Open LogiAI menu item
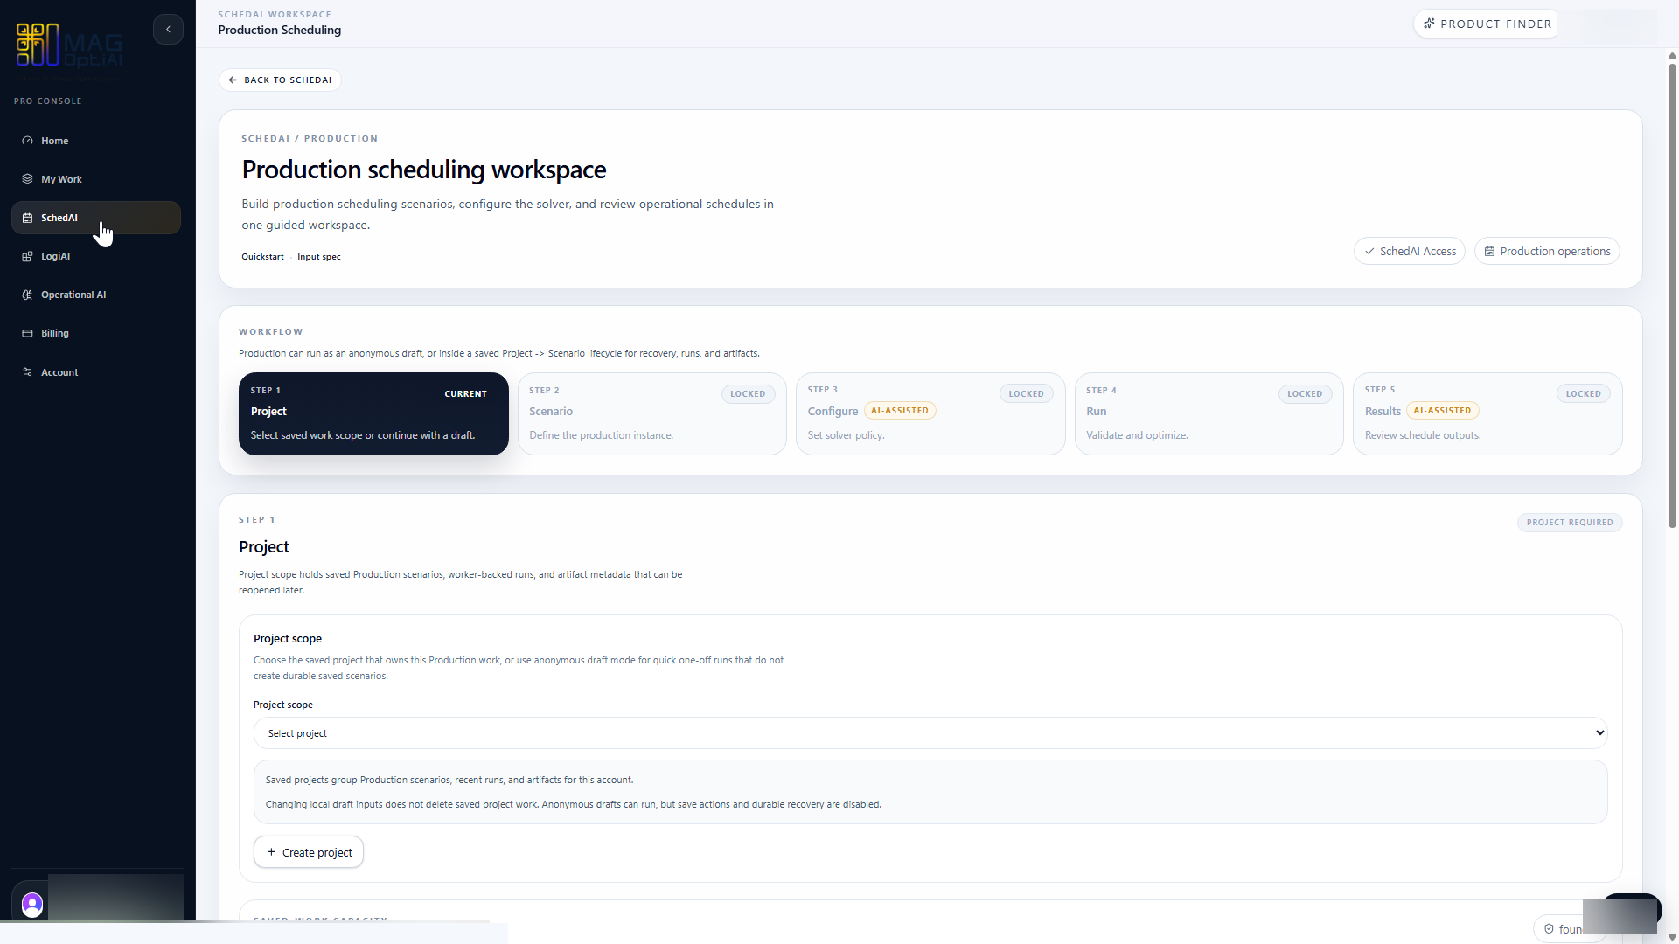1679x944 pixels. pos(96,256)
